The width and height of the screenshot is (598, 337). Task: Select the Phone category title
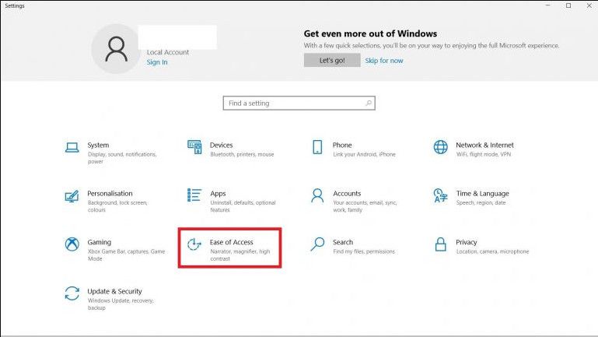342,145
